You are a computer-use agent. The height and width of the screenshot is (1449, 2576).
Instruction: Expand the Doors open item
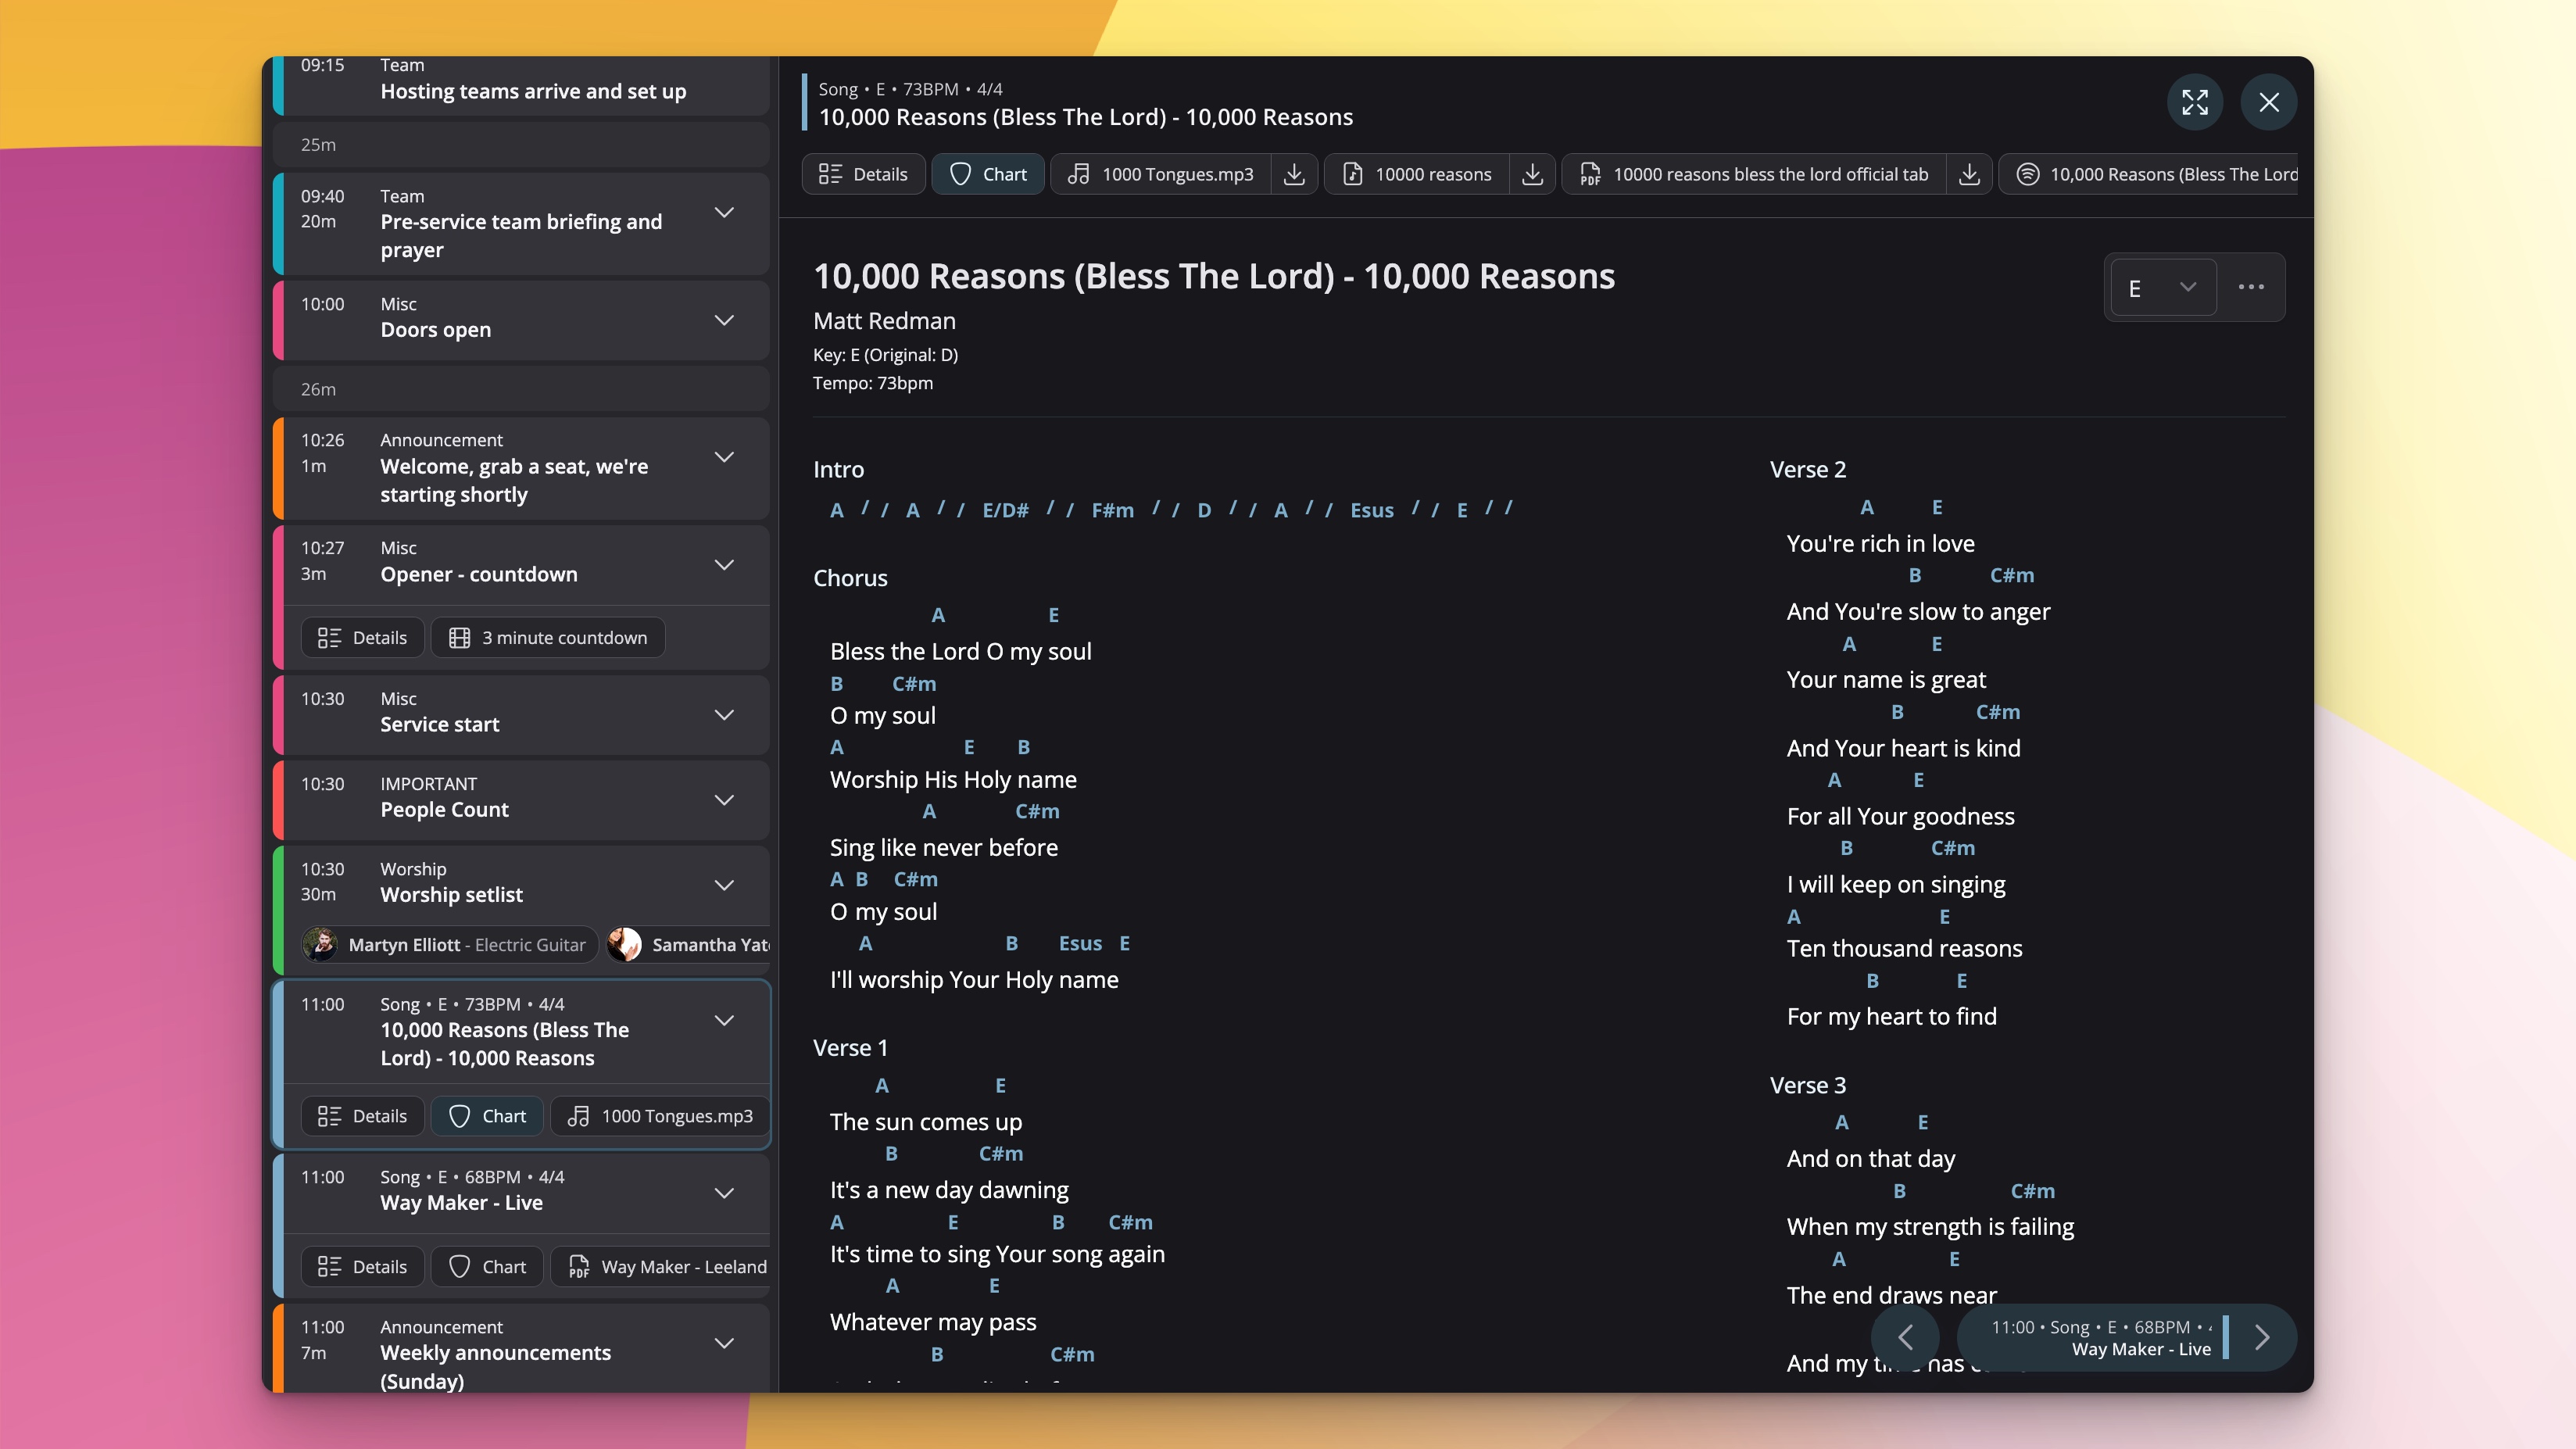coord(724,320)
